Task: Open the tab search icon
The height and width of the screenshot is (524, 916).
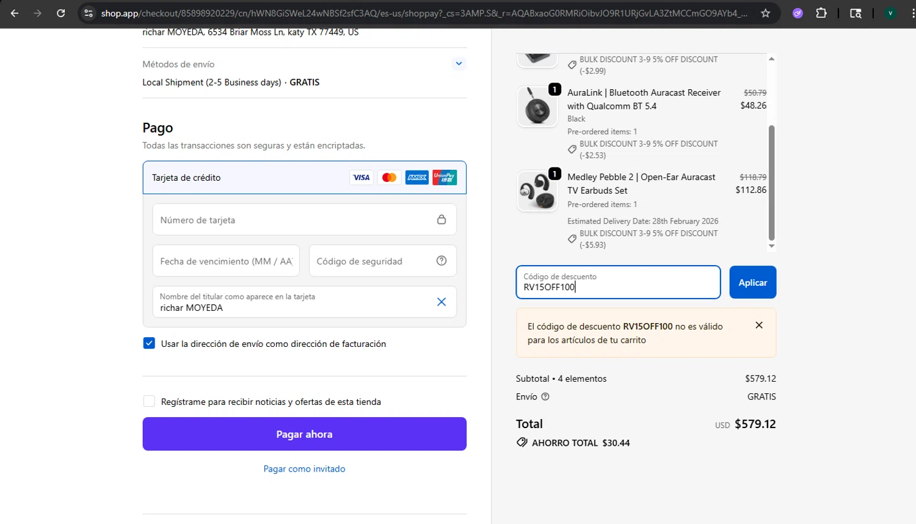Action: pos(856,13)
